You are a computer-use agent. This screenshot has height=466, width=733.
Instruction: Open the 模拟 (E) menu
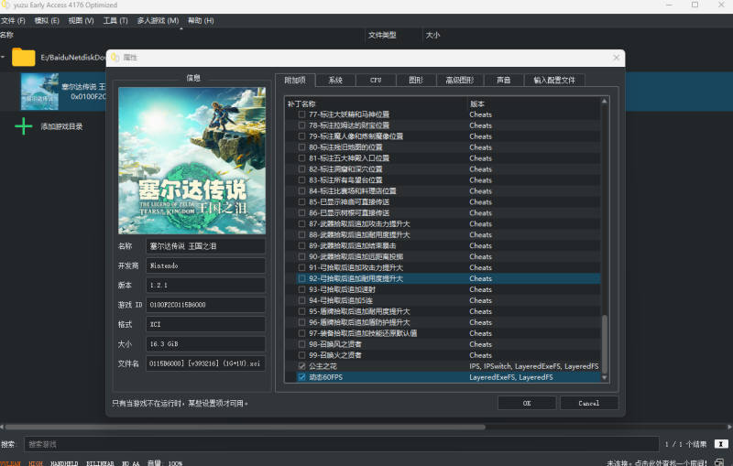(x=47, y=20)
